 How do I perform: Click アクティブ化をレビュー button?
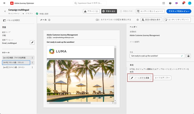click(x=179, y=11)
